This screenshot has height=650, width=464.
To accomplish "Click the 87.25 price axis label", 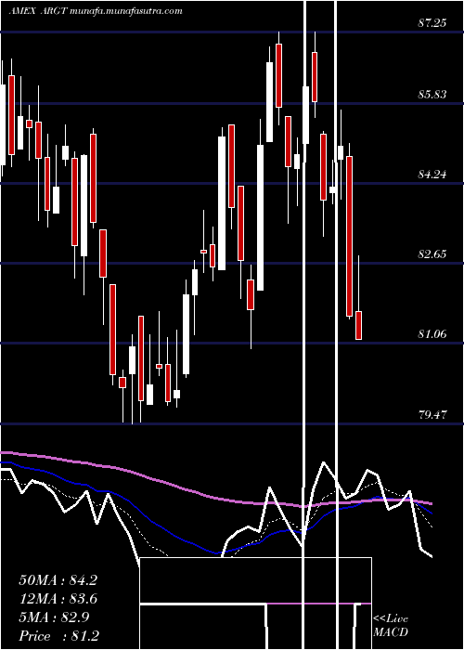I will tap(432, 23).
